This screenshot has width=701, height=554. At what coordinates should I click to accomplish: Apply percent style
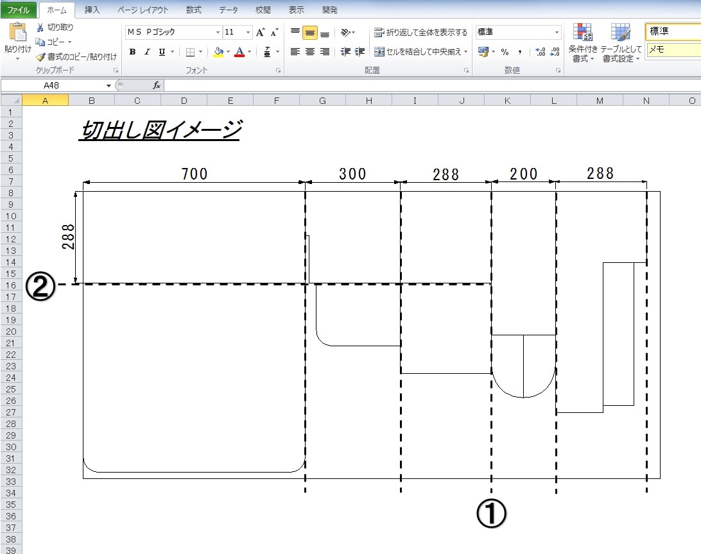pos(505,52)
